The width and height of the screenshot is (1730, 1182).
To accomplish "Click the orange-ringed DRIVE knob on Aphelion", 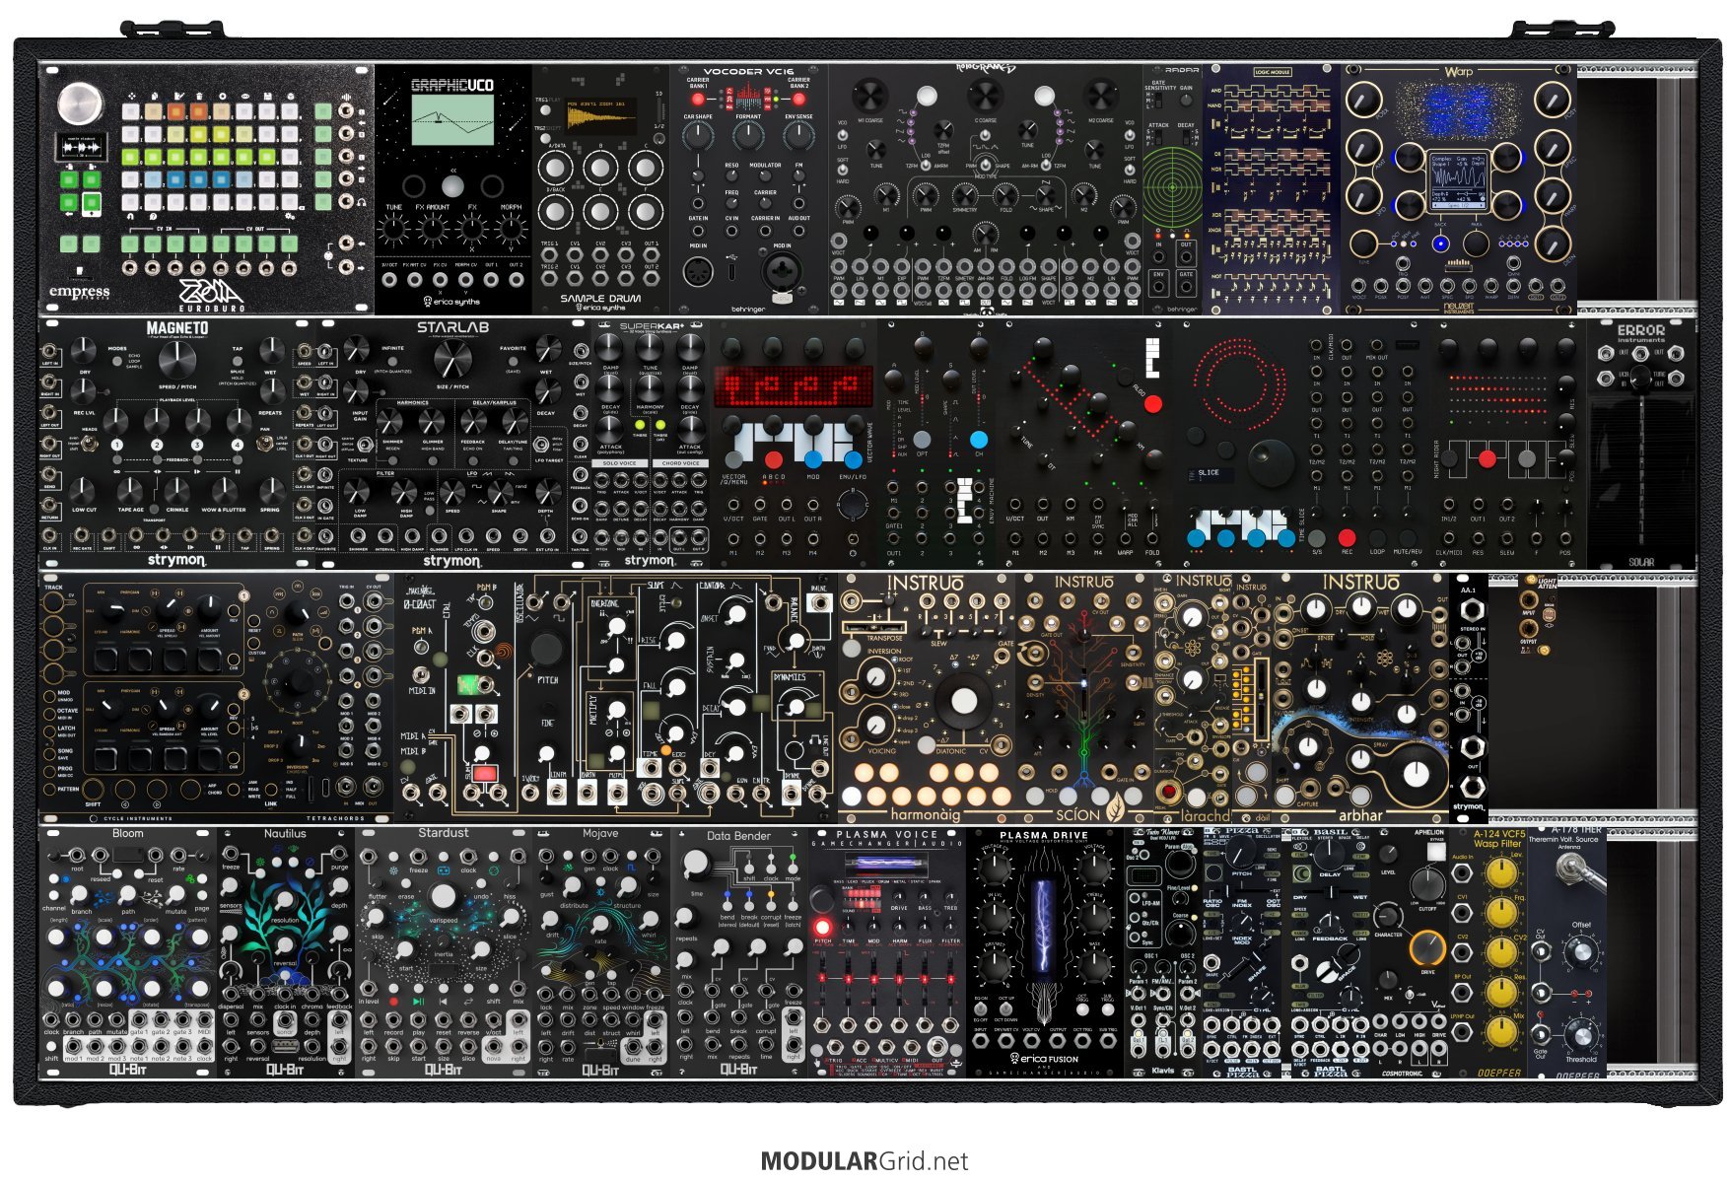I will pos(1426,948).
